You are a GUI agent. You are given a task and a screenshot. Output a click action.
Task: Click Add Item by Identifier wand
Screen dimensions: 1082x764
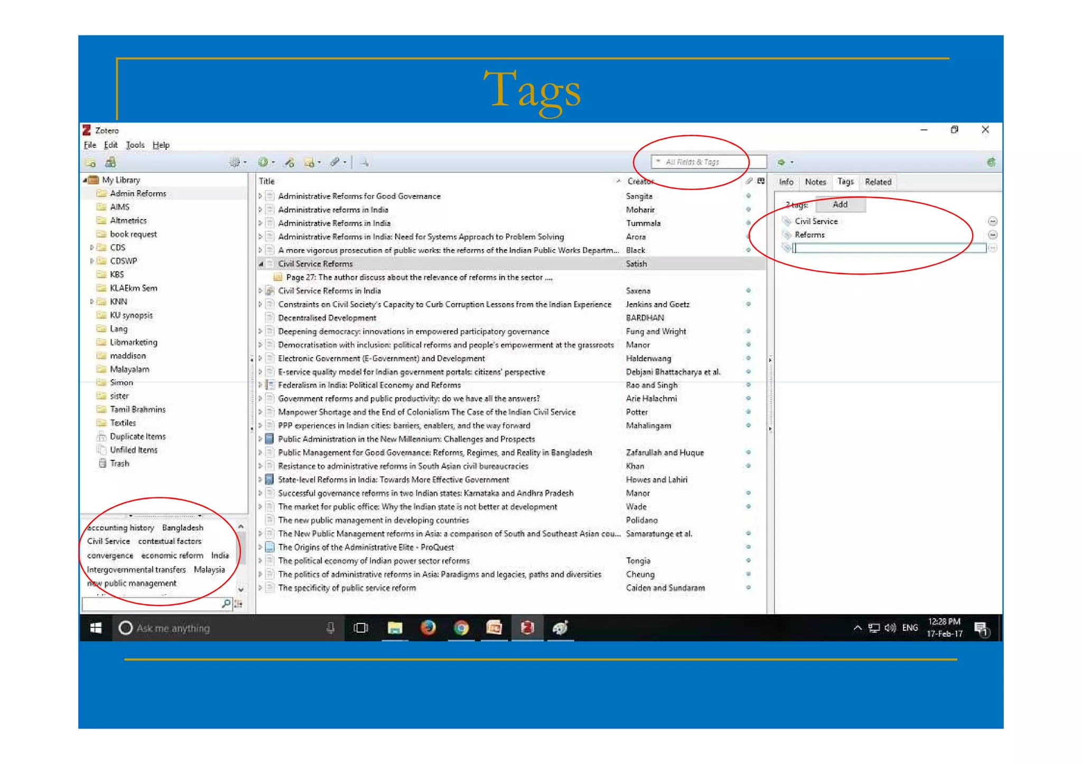coord(289,162)
